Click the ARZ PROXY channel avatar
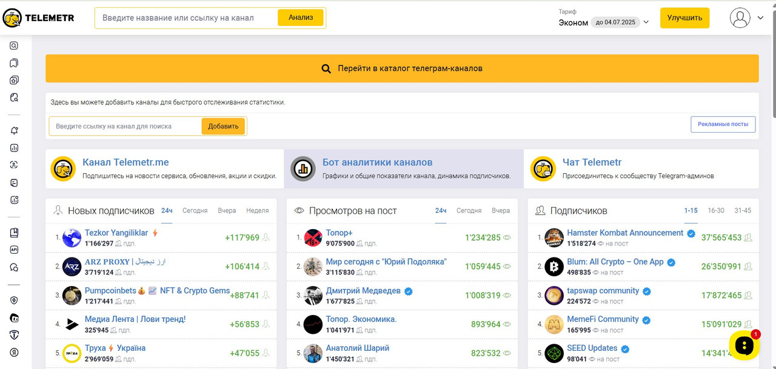Image resolution: width=776 pixels, height=369 pixels. pyautogui.click(x=72, y=267)
